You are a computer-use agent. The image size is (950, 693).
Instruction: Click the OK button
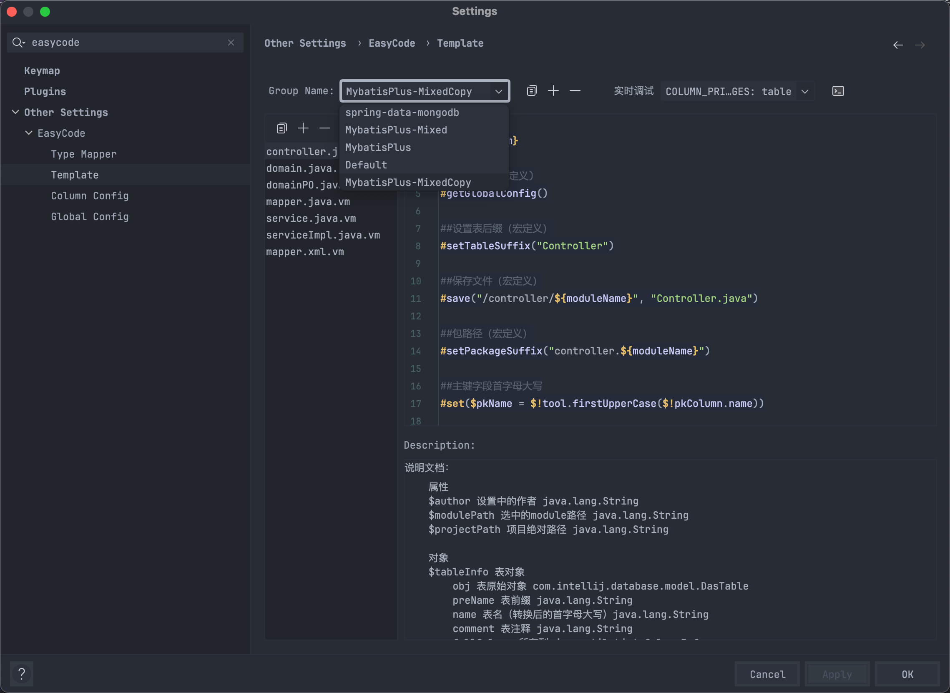[907, 674]
